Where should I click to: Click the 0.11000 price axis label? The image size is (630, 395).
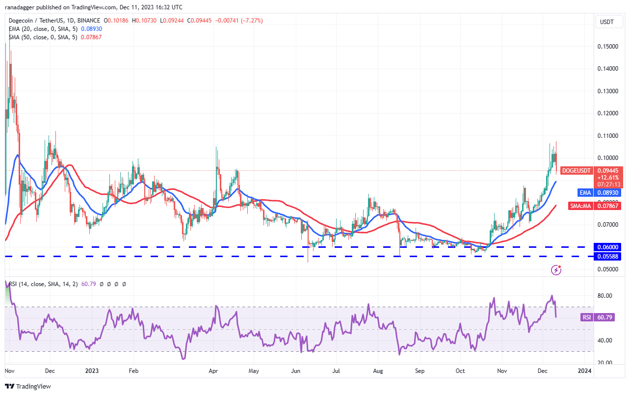(x=608, y=136)
